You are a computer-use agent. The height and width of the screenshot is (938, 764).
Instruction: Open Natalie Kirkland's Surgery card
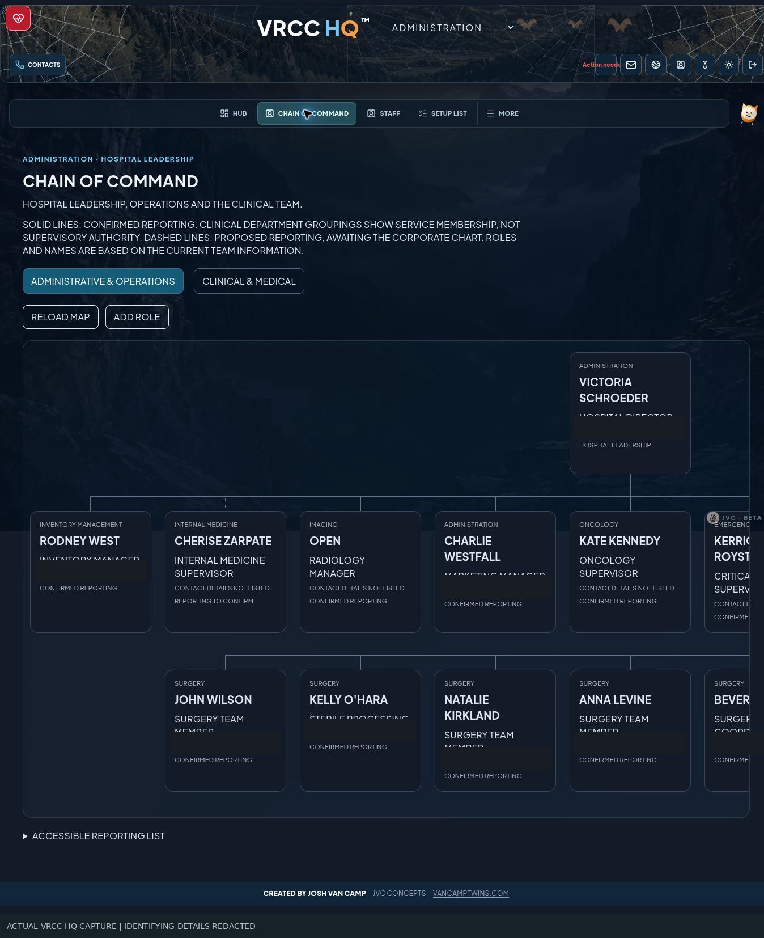point(495,730)
